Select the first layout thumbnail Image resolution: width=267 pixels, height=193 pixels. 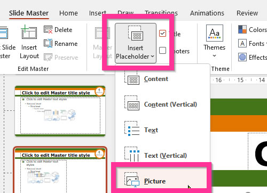[60, 111]
